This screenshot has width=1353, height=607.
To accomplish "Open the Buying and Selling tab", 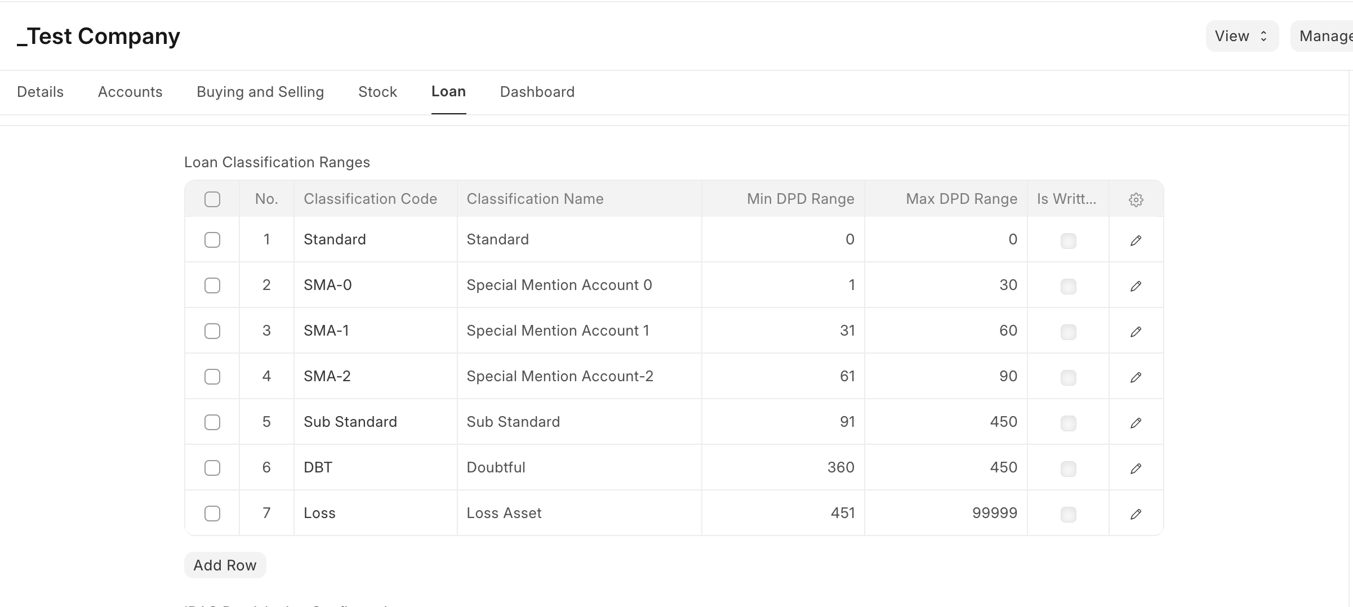I will coord(260,92).
